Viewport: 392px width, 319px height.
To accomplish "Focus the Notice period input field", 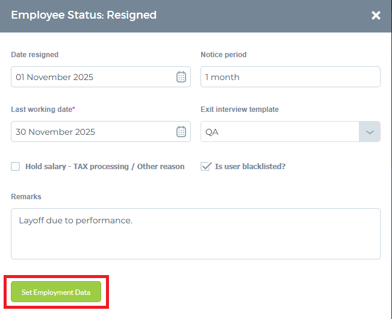I will pos(290,77).
